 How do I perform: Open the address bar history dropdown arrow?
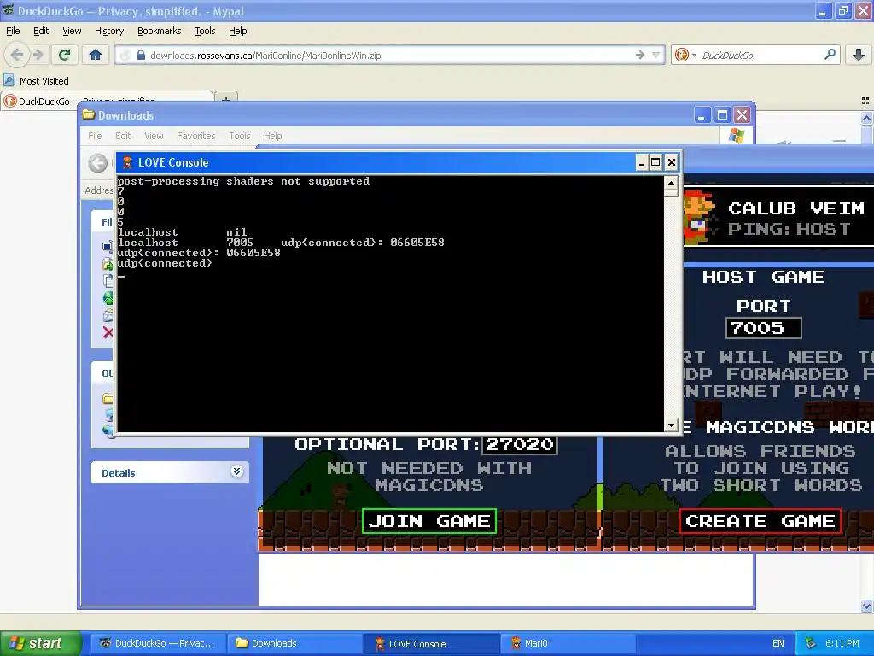click(x=656, y=55)
